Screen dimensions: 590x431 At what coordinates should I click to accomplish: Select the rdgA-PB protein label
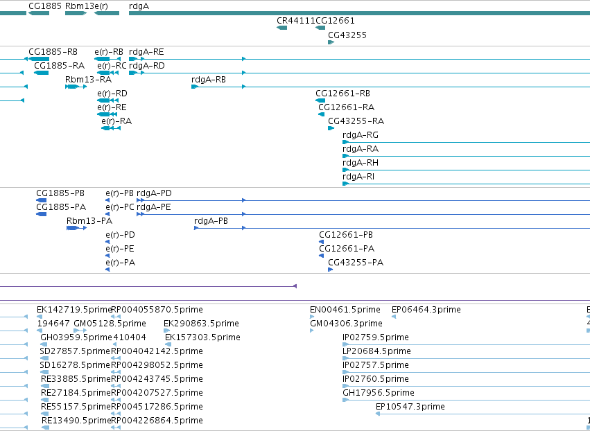coord(211,221)
